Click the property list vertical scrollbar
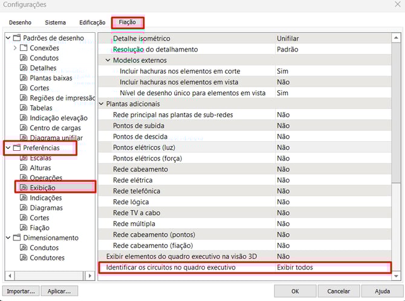 pyautogui.click(x=396, y=151)
